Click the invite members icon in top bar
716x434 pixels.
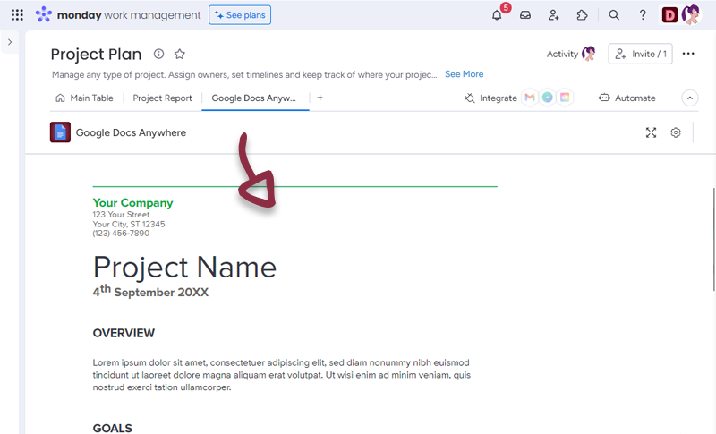554,15
